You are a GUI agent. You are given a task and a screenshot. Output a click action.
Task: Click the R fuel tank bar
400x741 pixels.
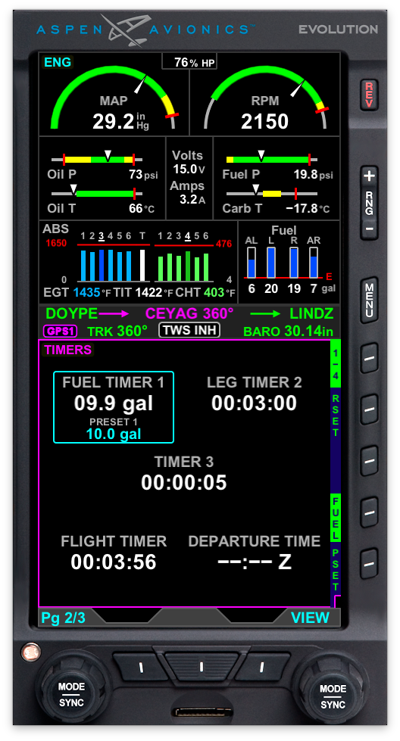pyautogui.click(x=294, y=263)
